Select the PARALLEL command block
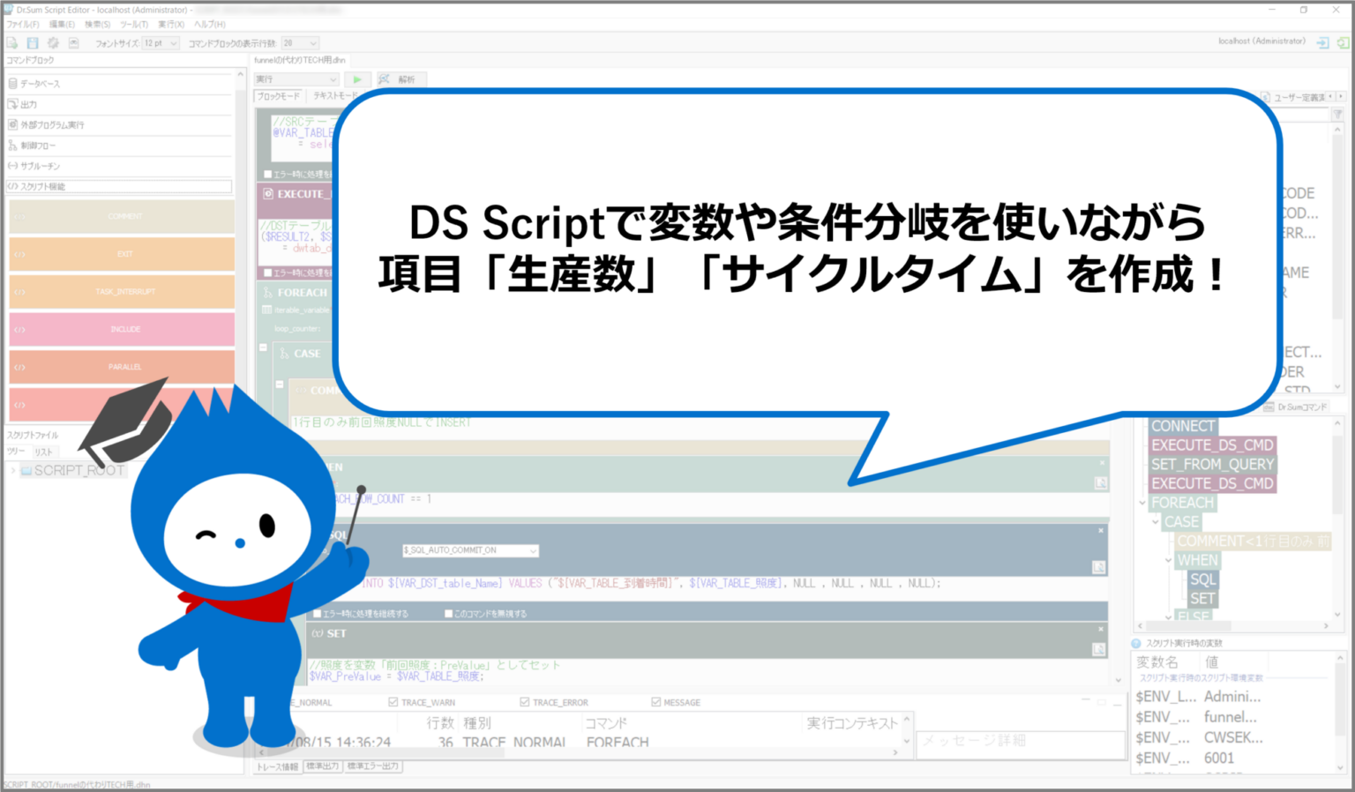The height and width of the screenshot is (792, 1355). (x=124, y=367)
